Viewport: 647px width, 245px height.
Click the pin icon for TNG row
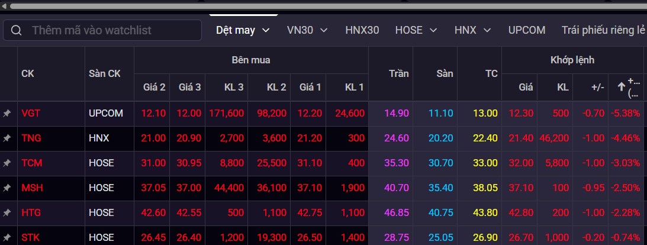pyautogui.click(x=7, y=138)
